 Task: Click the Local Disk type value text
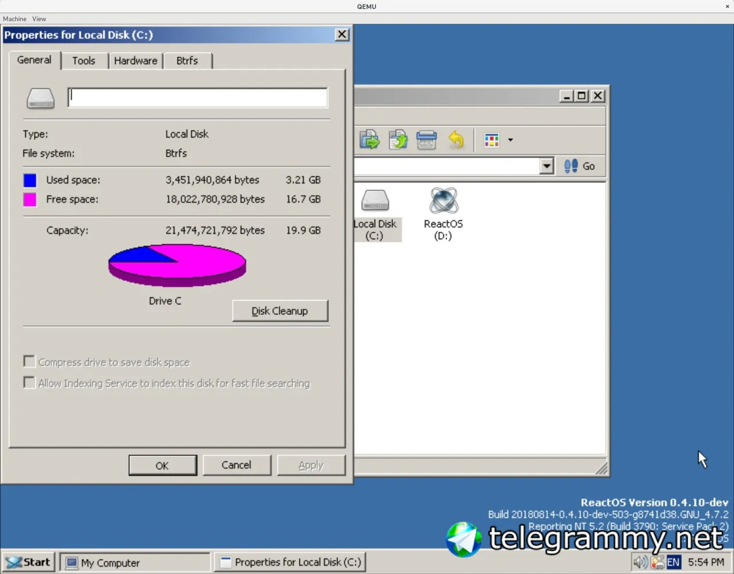coord(187,134)
